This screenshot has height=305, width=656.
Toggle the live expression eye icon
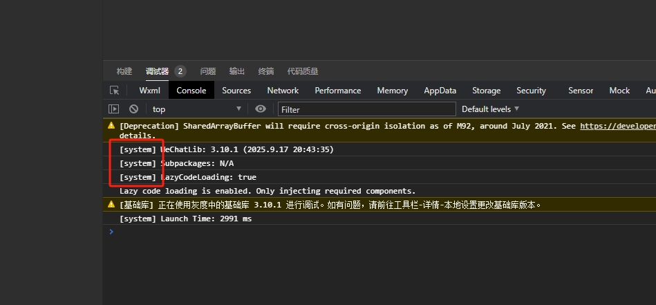click(x=261, y=109)
